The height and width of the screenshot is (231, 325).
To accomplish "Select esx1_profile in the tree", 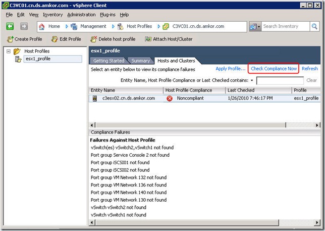I will 53,59.
